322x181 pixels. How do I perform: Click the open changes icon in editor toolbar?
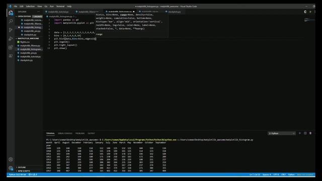[305, 12]
